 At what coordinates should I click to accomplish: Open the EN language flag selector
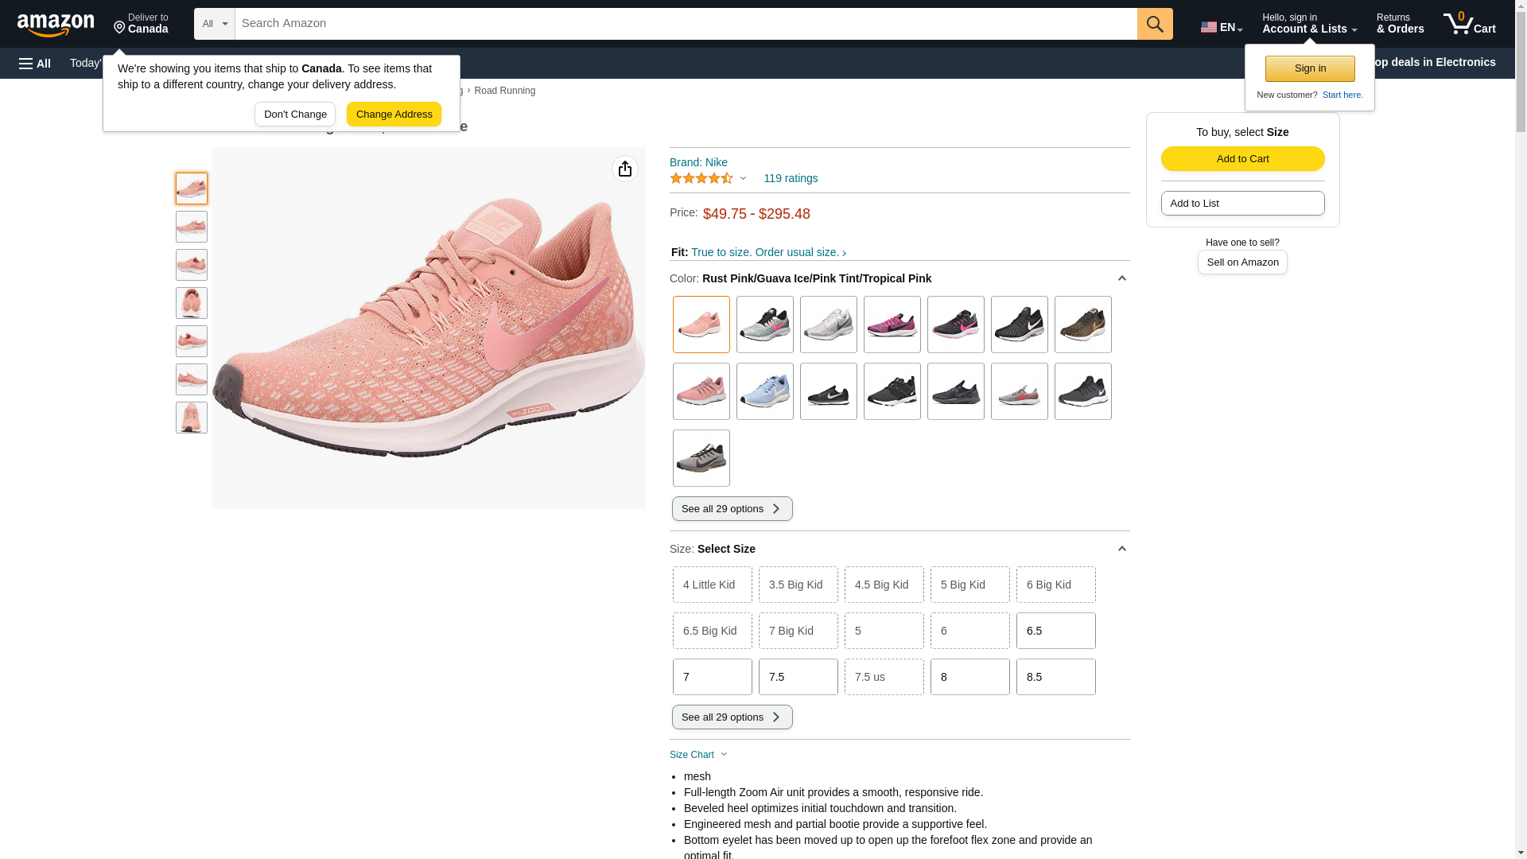click(x=1221, y=26)
